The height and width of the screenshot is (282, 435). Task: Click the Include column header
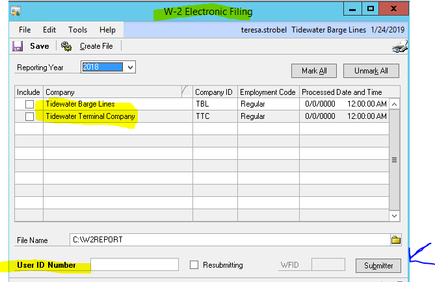[29, 92]
